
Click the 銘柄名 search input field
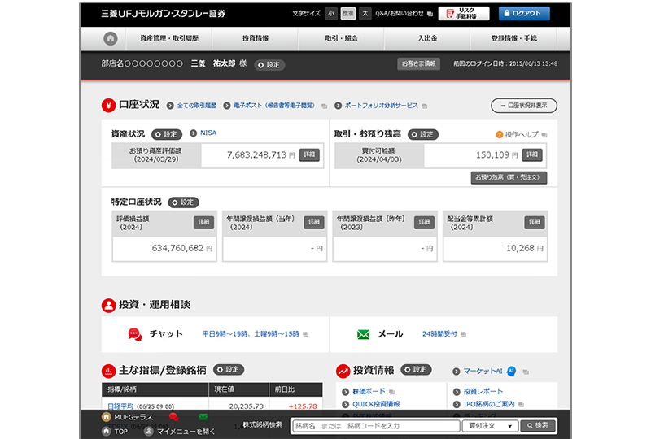(x=375, y=425)
